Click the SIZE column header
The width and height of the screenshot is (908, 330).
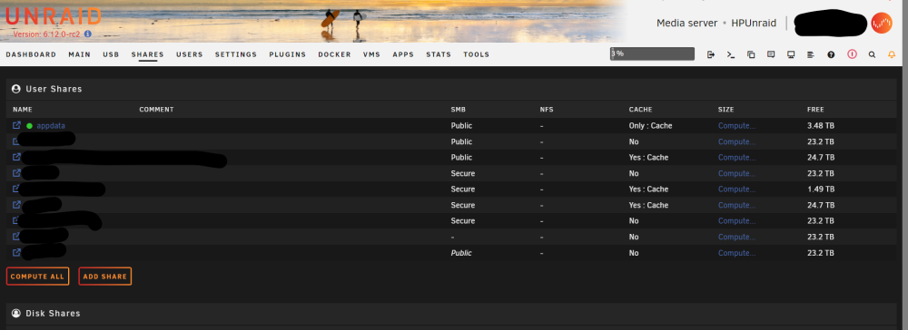click(726, 109)
